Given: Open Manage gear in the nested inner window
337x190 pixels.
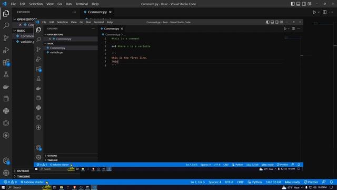Looking at the screenshot, I should (38, 157).
